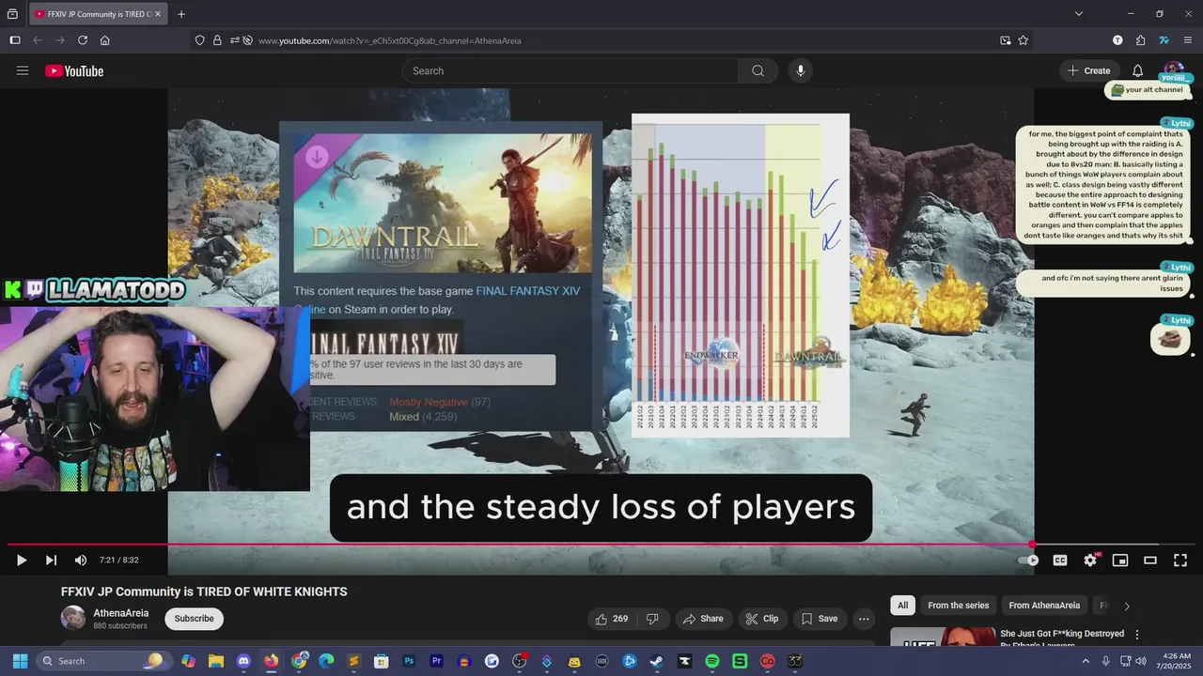Close the FFXIV JP Community tab

(157, 14)
